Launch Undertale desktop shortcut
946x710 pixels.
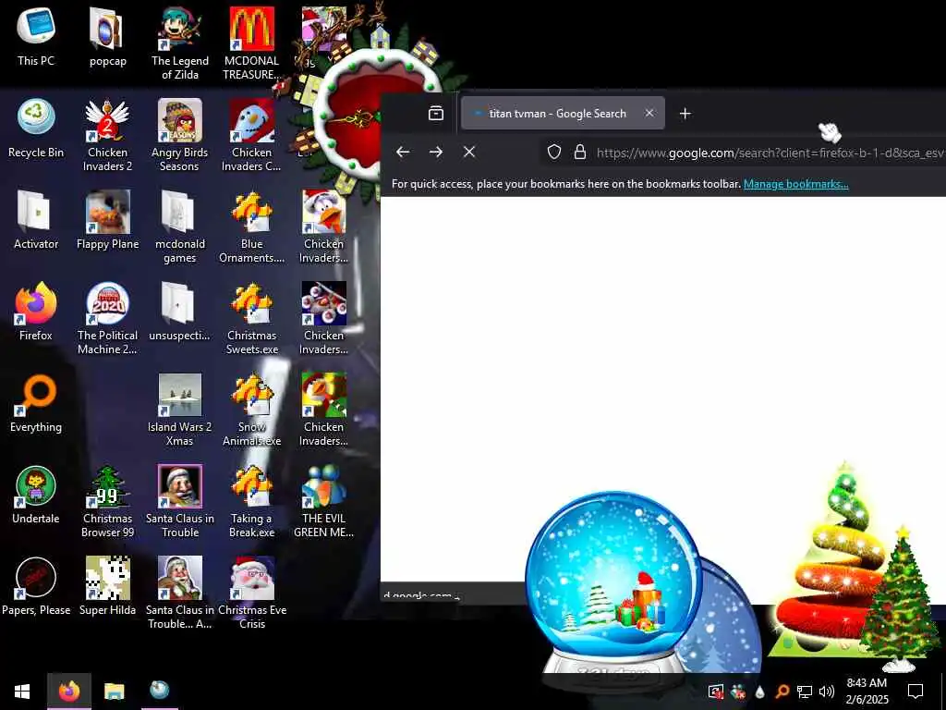click(x=36, y=496)
